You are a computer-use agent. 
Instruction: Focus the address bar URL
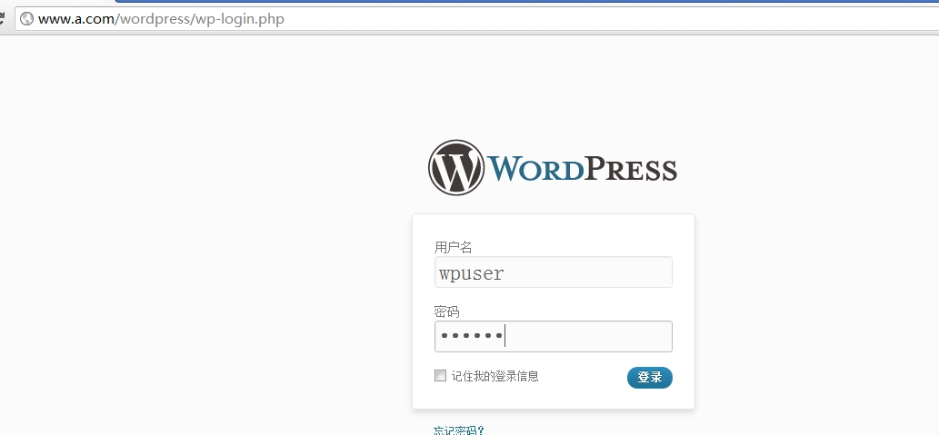tap(161, 18)
